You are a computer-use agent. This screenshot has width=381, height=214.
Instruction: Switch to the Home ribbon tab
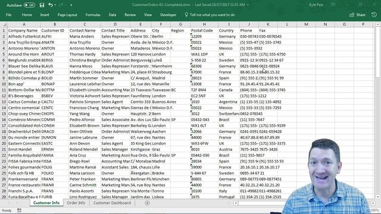[x=27, y=15]
